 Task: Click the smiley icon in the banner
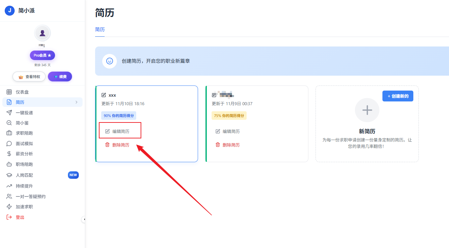(x=109, y=61)
